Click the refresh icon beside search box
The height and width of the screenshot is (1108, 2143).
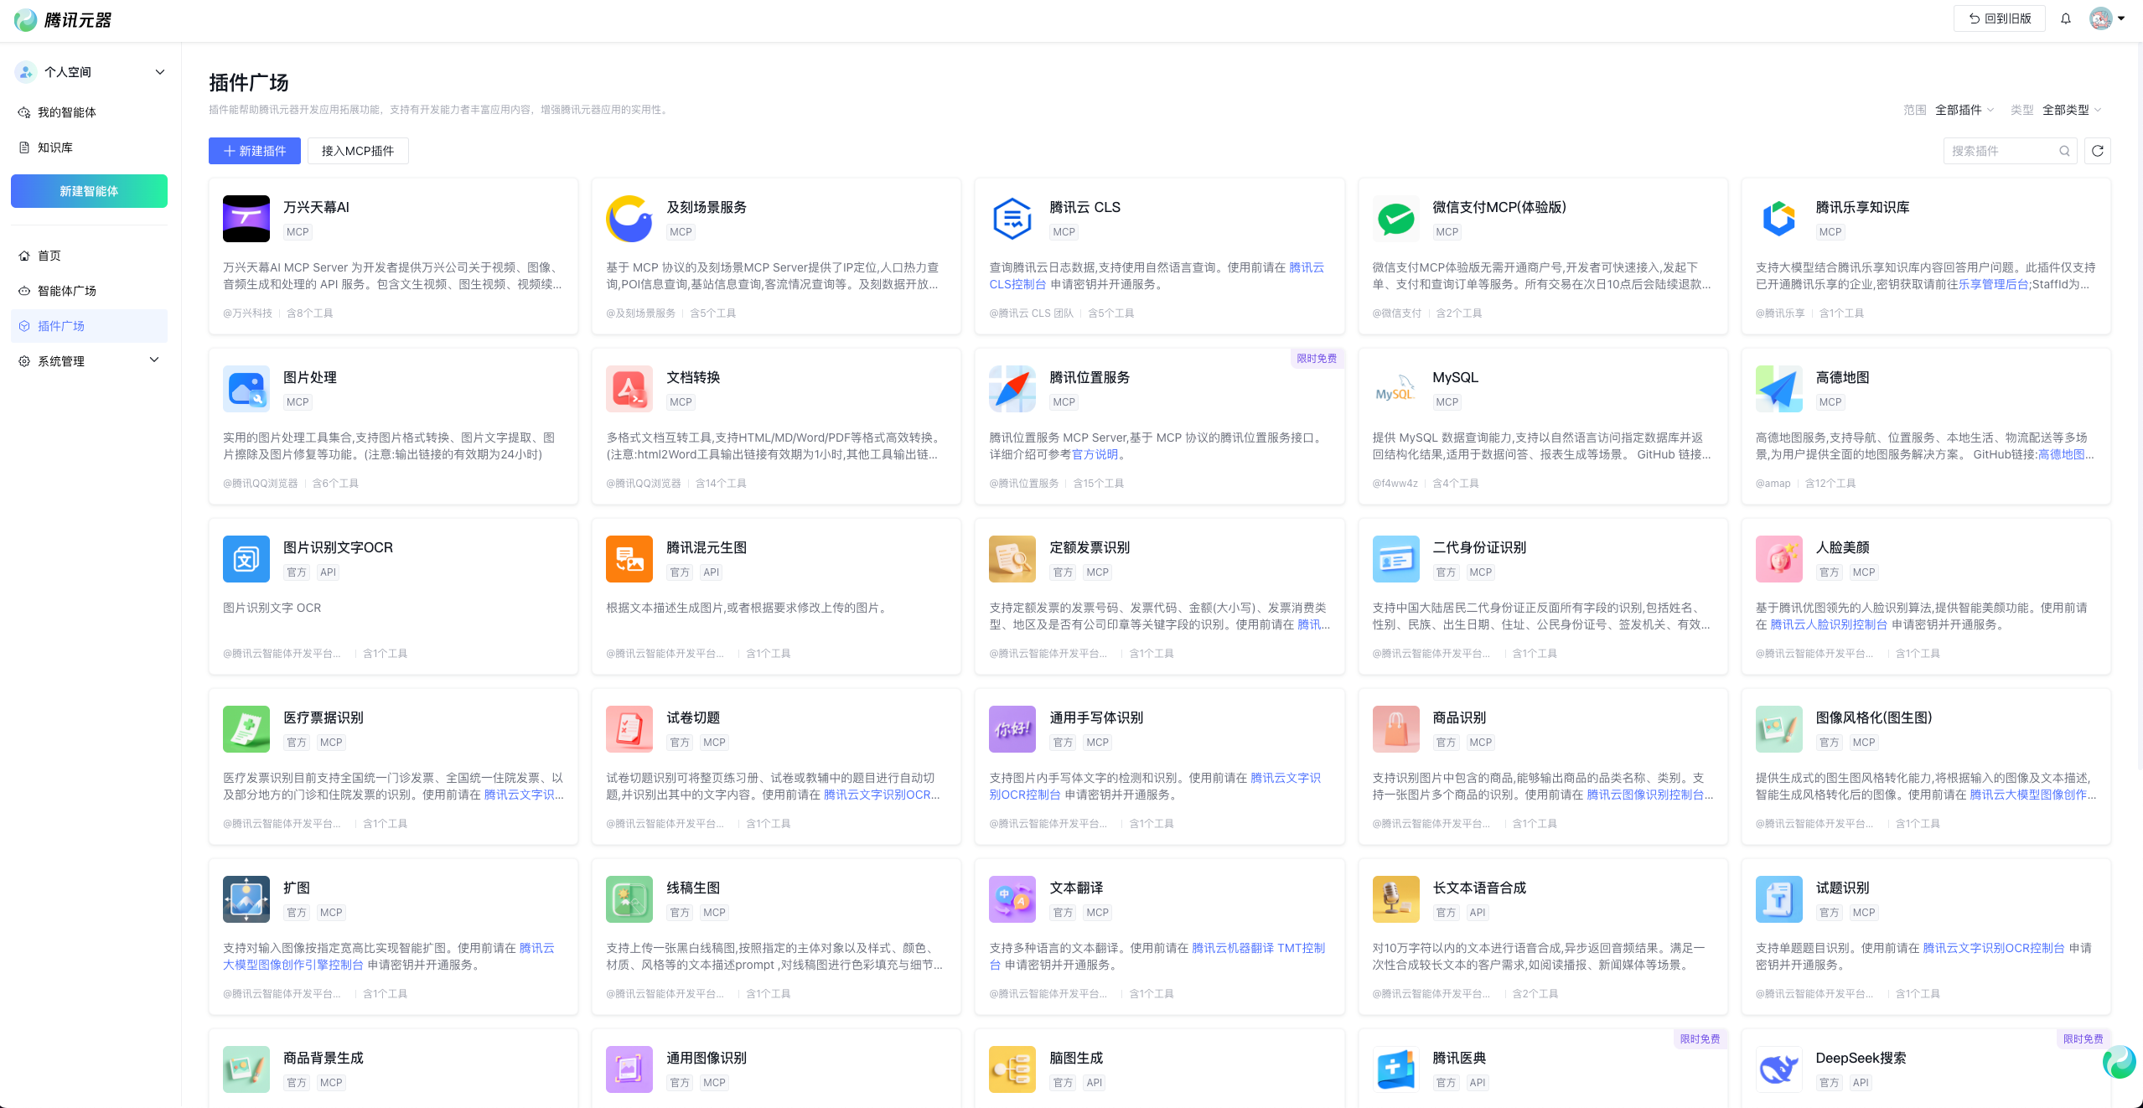click(x=2097, y=151)
